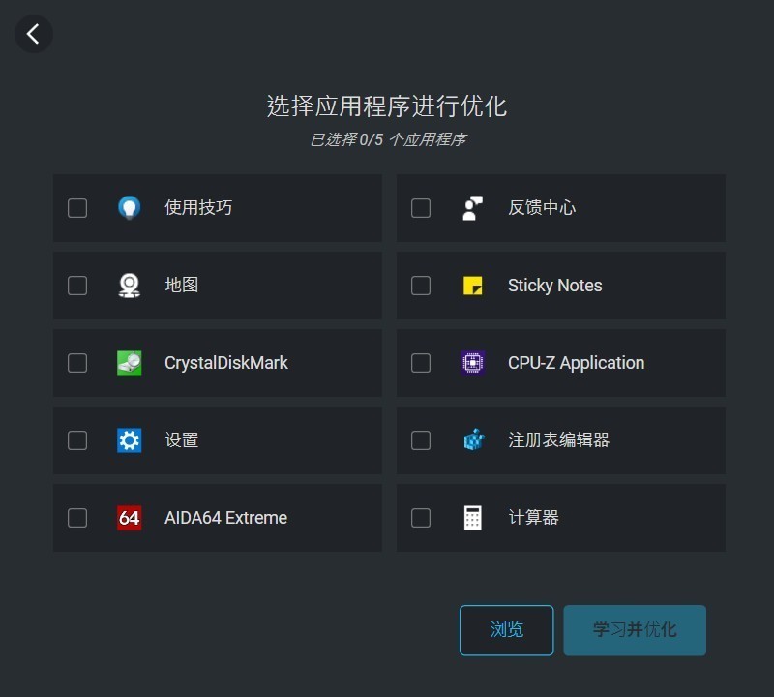Click the CPU-Z Application chip icon

(x=473, y=362)
